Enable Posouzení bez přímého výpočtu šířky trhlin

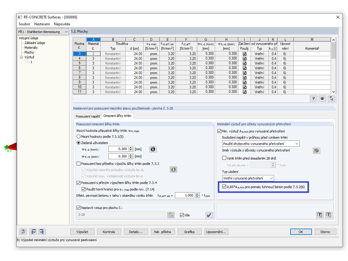[x=78, y=163]
